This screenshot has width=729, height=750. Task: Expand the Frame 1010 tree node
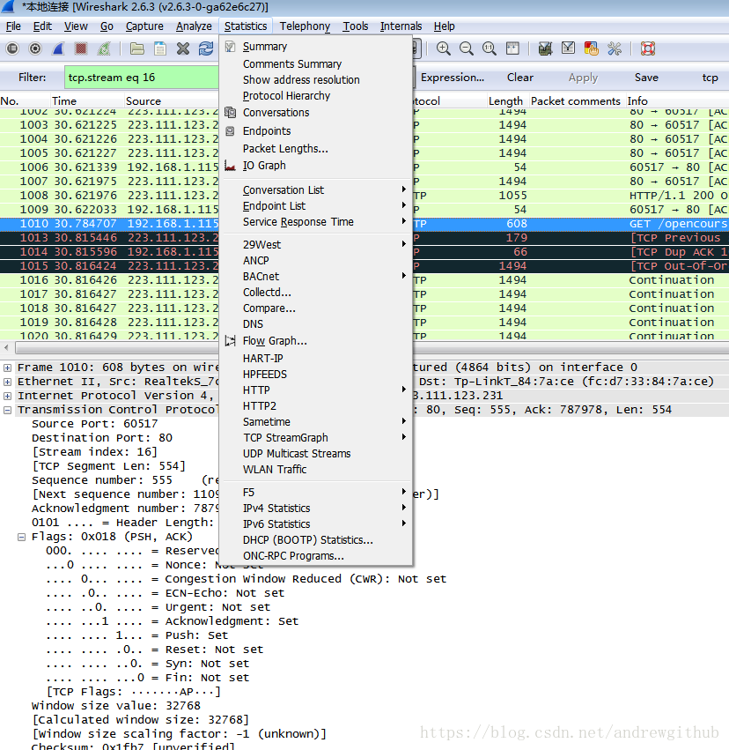tap(7, 368)
